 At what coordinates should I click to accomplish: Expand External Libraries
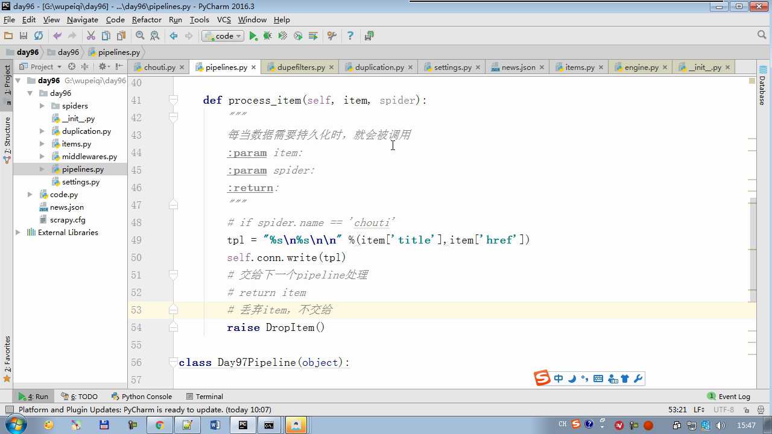(18, 233)
